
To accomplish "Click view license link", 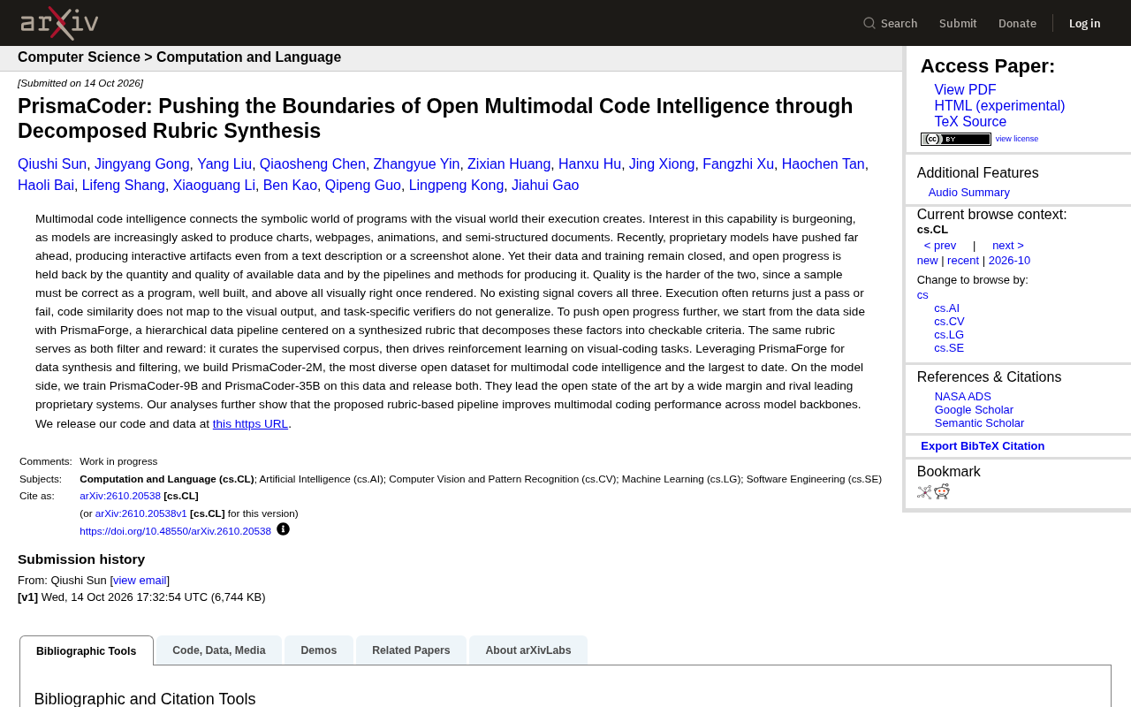I will (1017, 139).
